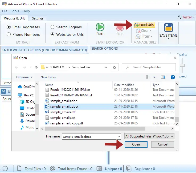The height and width of the screenshot is (173, 196).
Task: Open the Organize dropdown menu
Action: coord(24,77)
